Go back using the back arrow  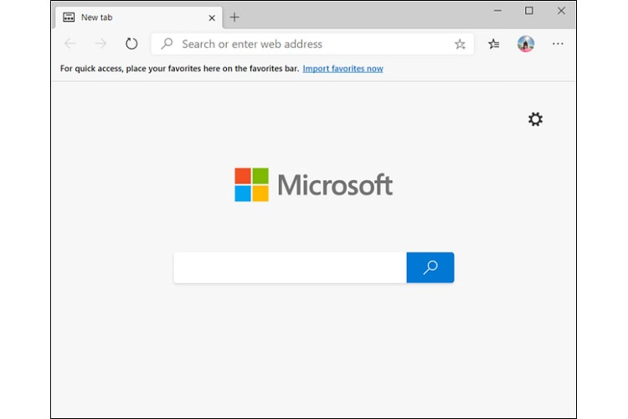pyautogui.click(x=70, y=44)
